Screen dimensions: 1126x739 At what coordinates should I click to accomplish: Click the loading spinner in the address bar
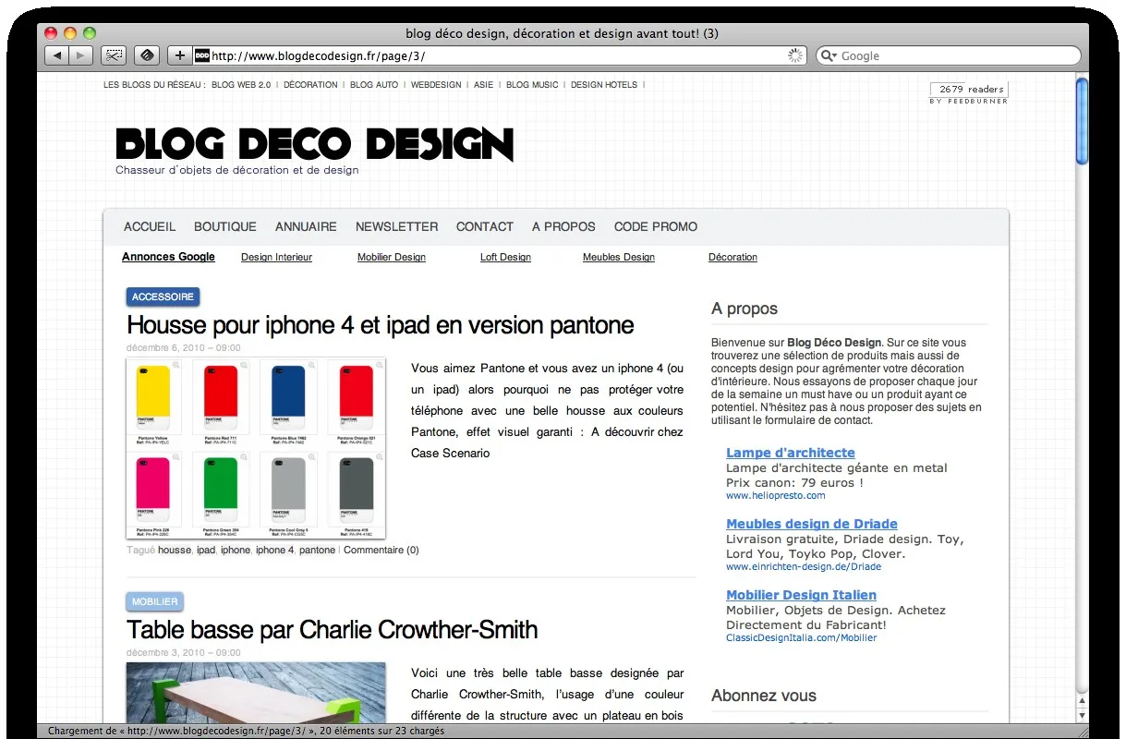point(795,55)
